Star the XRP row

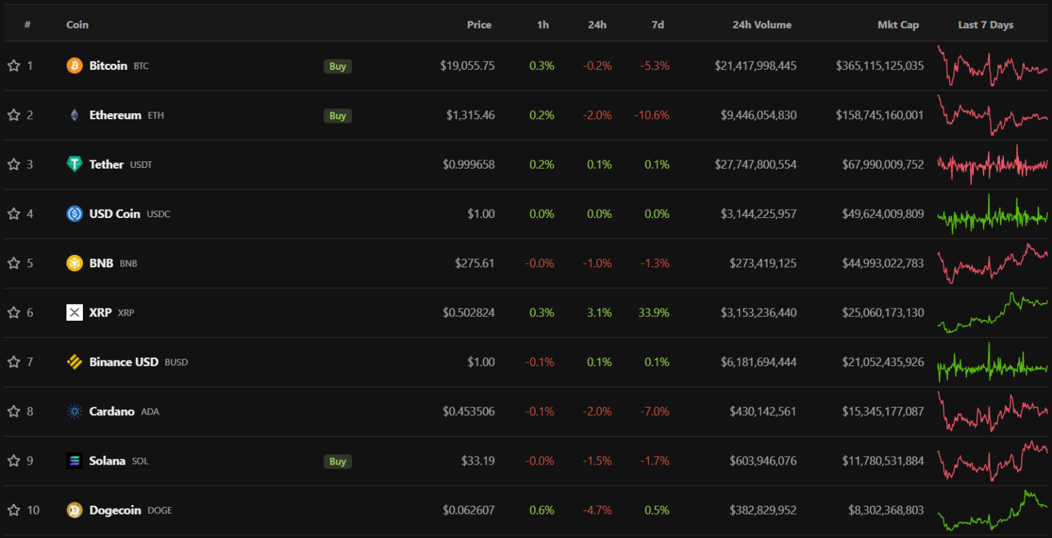point(14,313)
